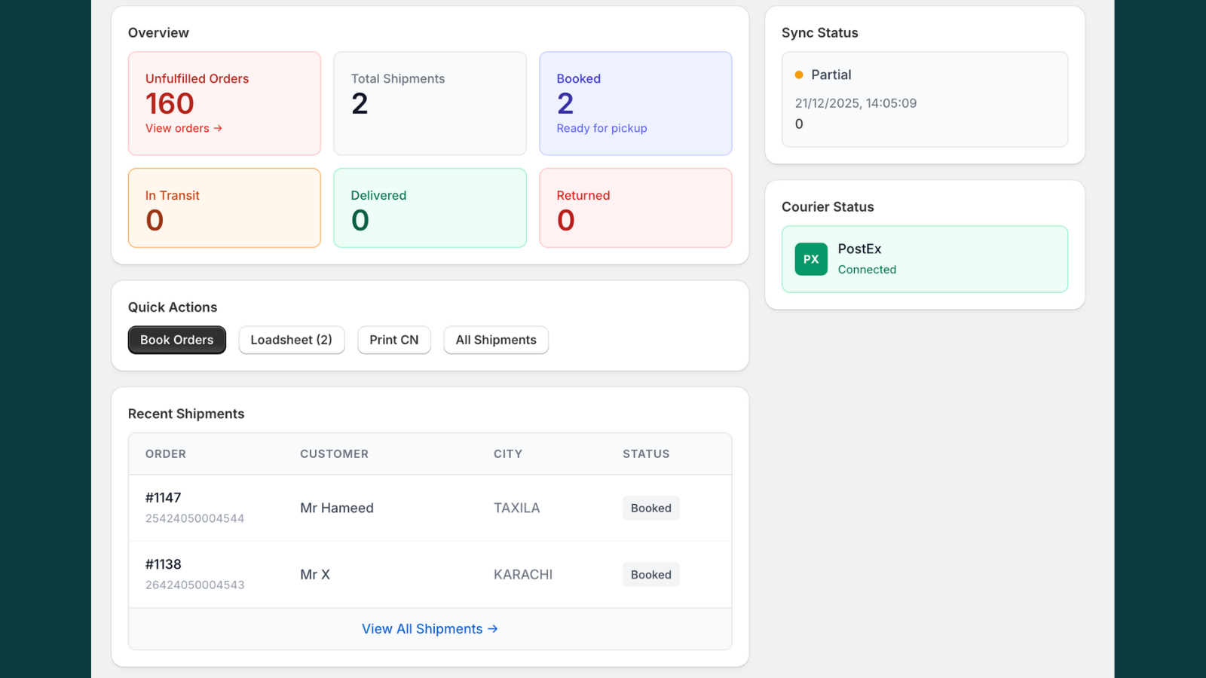This screenshot has width=1206, height=678.
Task: Click the In Transit overview card
Action: (x=224, y=208)
